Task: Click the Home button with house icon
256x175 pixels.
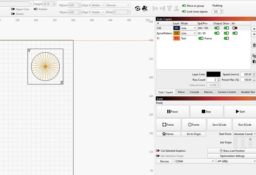Action: (168, 134)
